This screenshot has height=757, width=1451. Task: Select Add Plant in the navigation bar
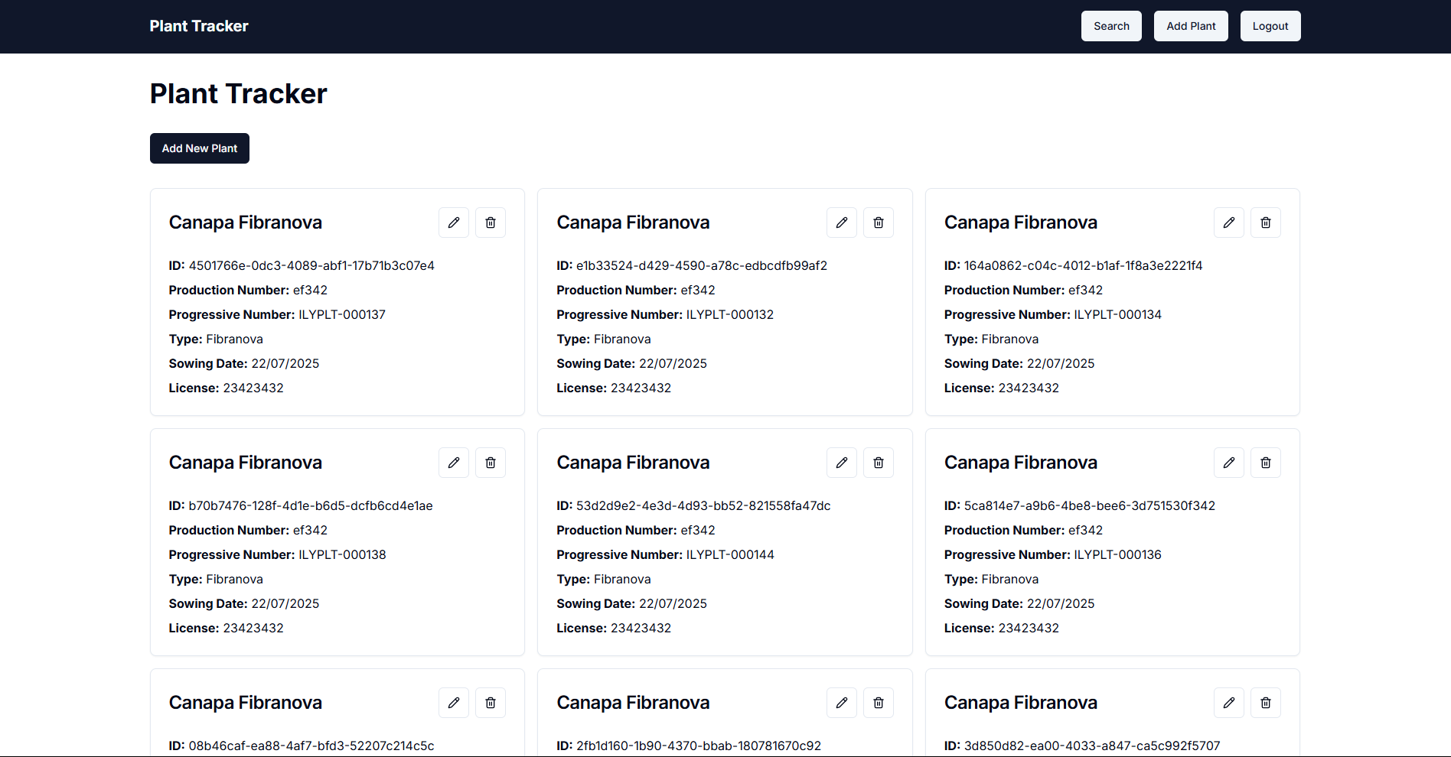1191,26
